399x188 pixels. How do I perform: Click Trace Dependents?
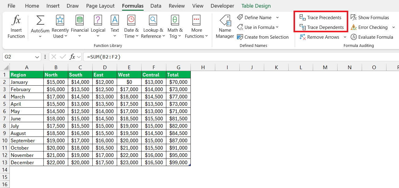322,27
